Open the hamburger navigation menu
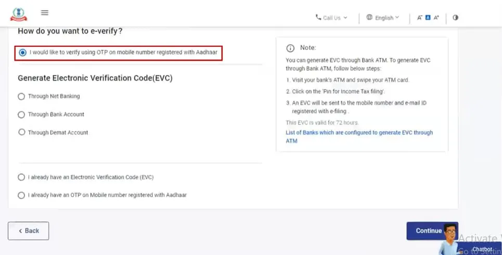The height and width of the screenshot is (255, 502). pyautogui.click(x=45, y=12)
